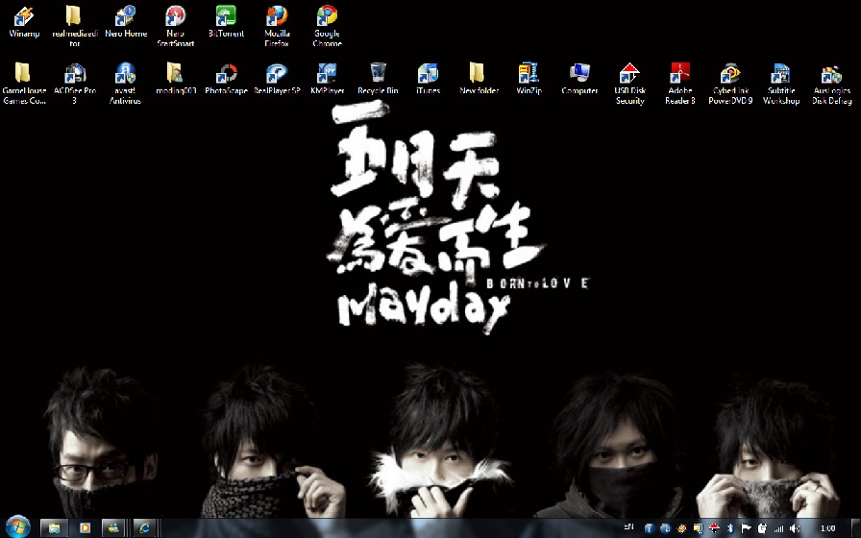This screenshot has width=861, height=538.
Task: Launch RealPlayer SP shortcut
Action: click(x=277, y=79)
